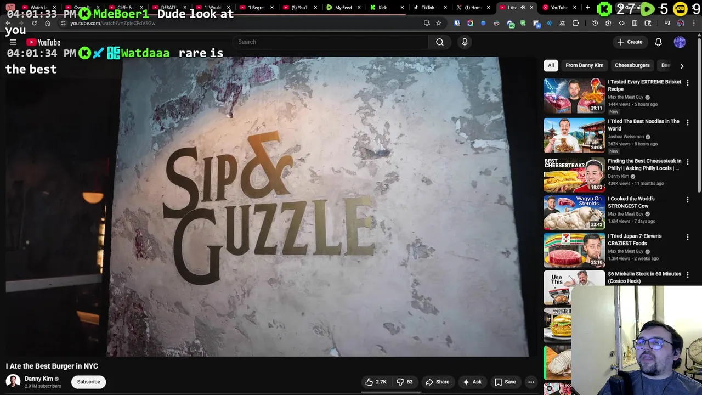Screen dimensions: 702x395
Task: Open options for Japan 7-Eleven's CRAZIEST Foods video
Action: click(x=688, y=237)
